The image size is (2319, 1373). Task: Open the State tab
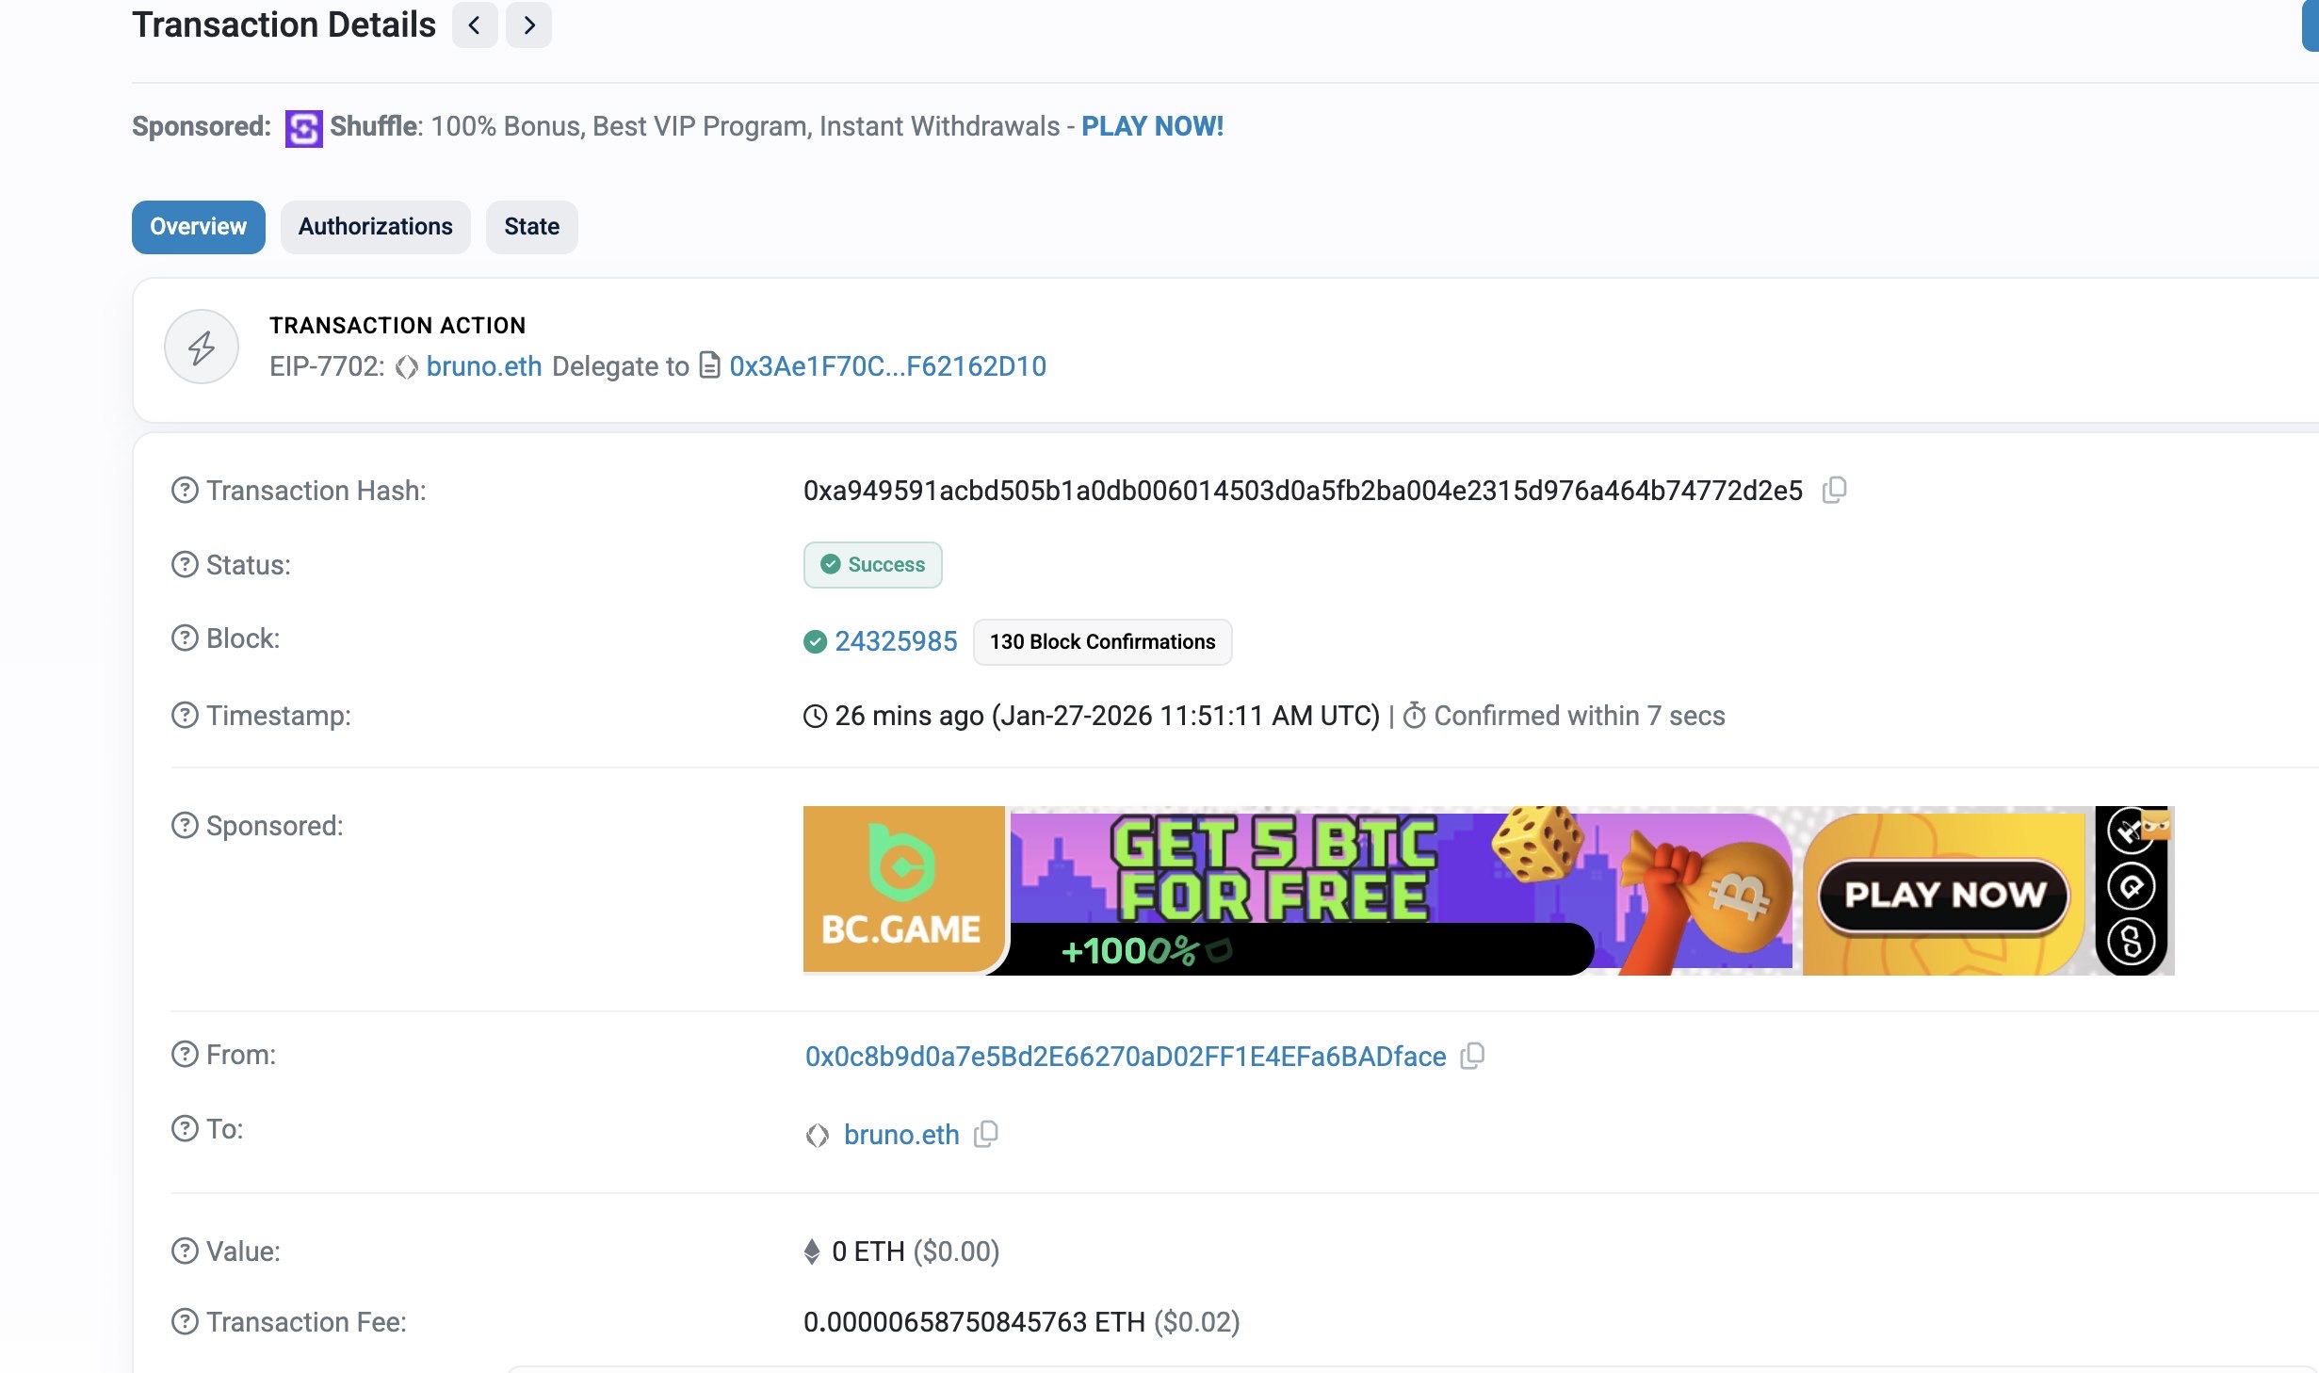(x=531, y=226)
